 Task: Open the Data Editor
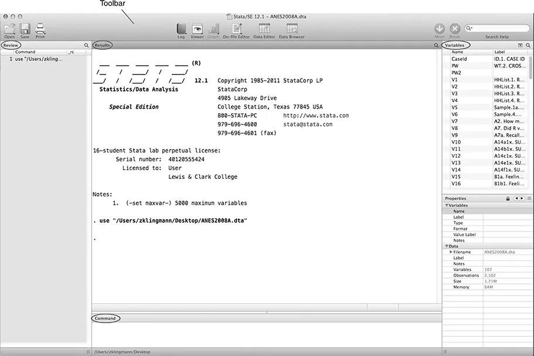click(x=264, y=29)
